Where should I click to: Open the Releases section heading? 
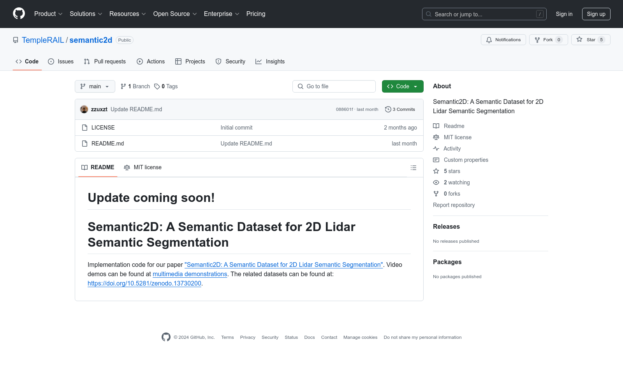(446, 227)
